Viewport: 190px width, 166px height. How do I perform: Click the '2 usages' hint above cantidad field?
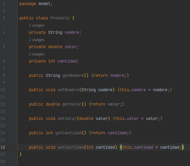[37, 54]
